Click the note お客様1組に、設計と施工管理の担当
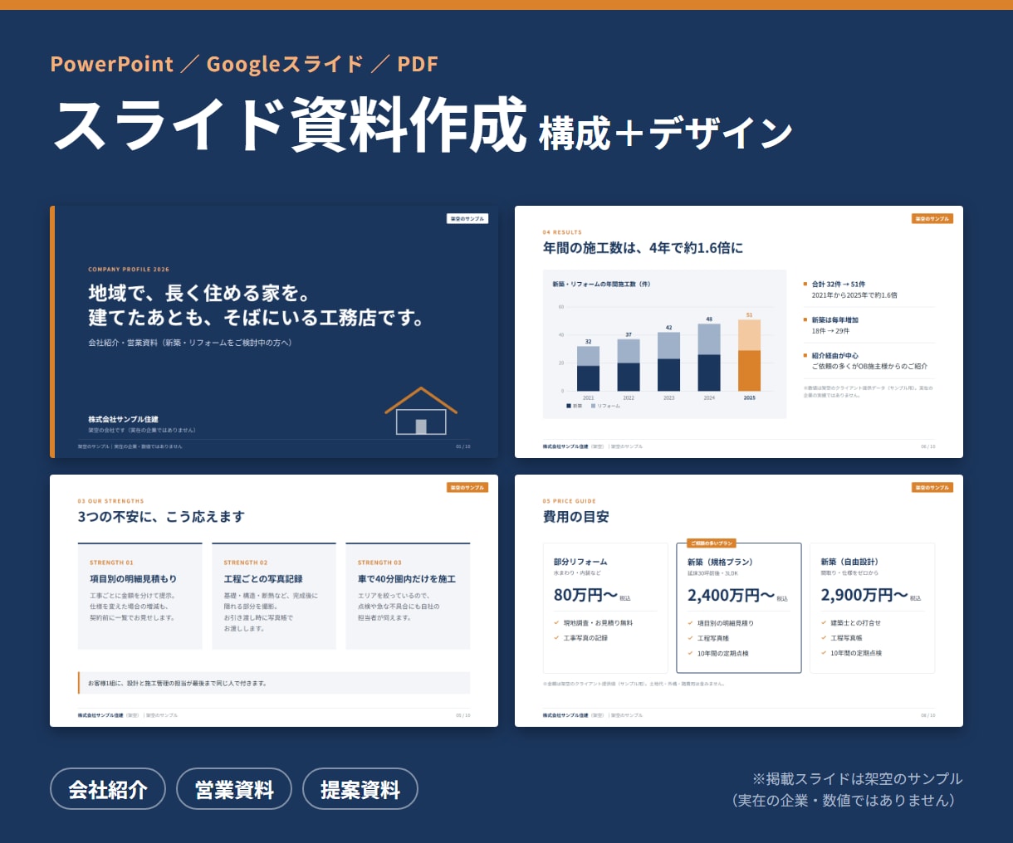 tap(177, 684)
